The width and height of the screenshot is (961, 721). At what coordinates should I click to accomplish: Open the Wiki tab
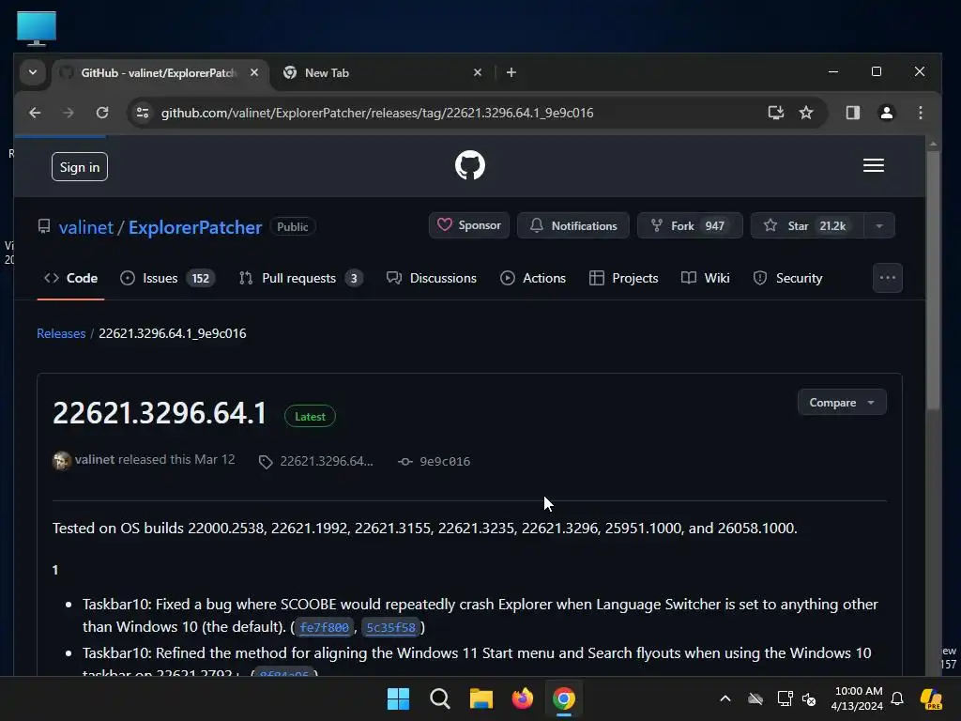pos(706,278)
